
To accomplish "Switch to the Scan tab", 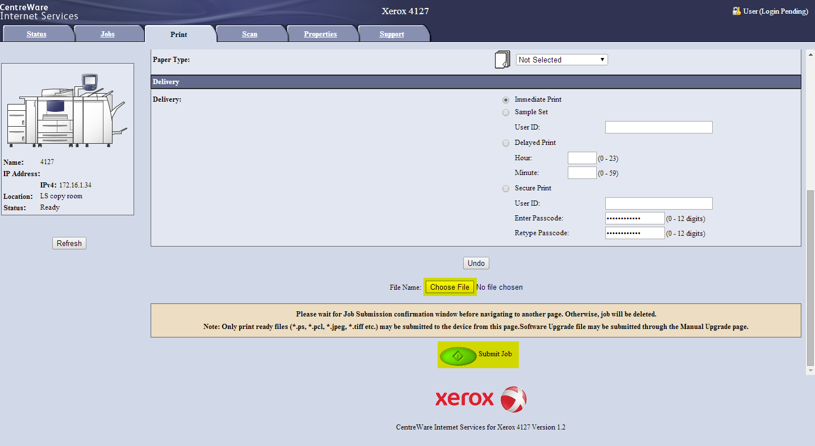I will 250,34.
